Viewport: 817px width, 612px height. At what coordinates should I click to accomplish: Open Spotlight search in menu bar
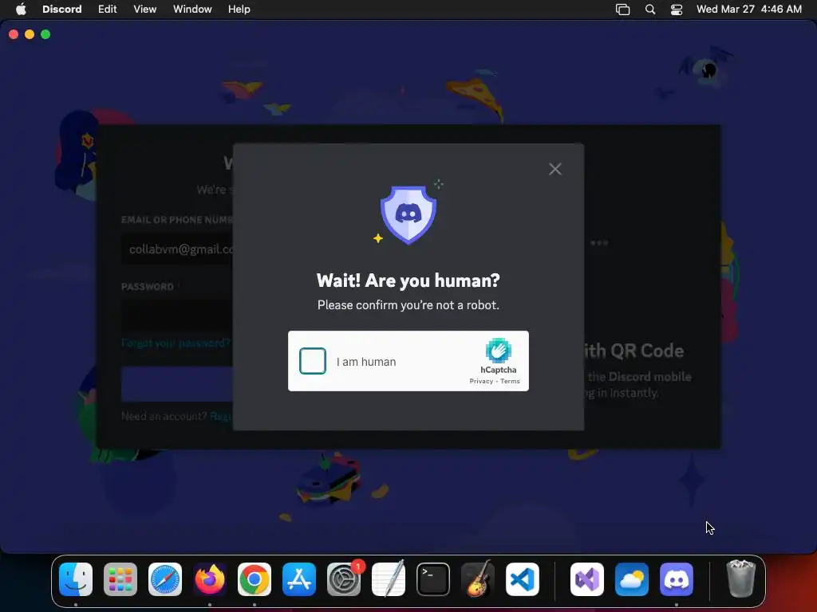click(x=649, y=10)
